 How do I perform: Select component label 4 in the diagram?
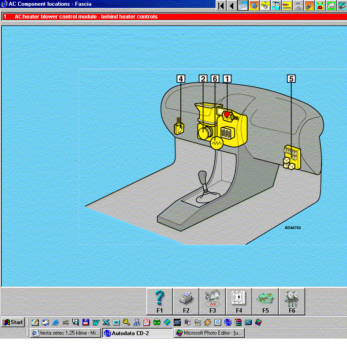pyautogui.click(x=180, y=79)
